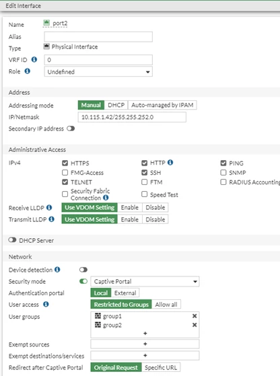The height and width of the screenshot is (376, 280).
Task: Click the Transmit LLDP info icon
Action: [x=51, y=219]
